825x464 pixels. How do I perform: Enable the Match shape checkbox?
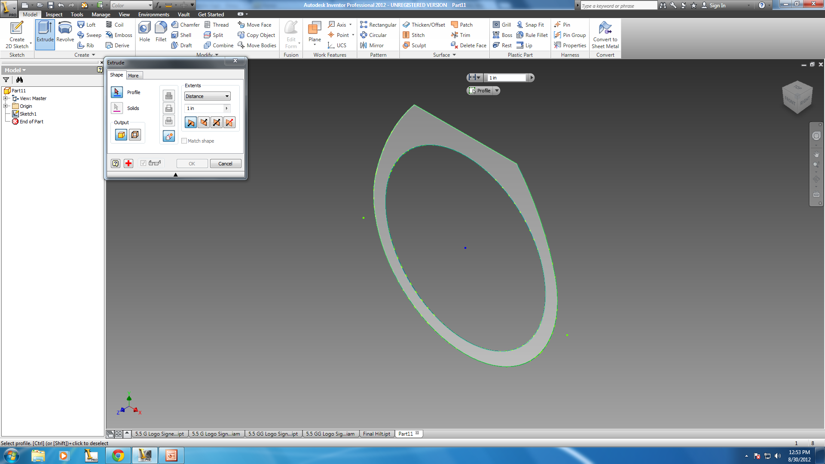[184, 140]
